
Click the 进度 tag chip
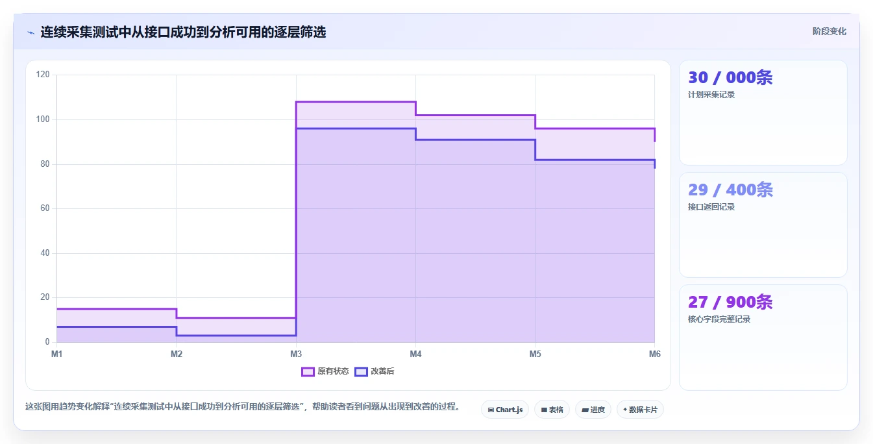tap(593, 410)
